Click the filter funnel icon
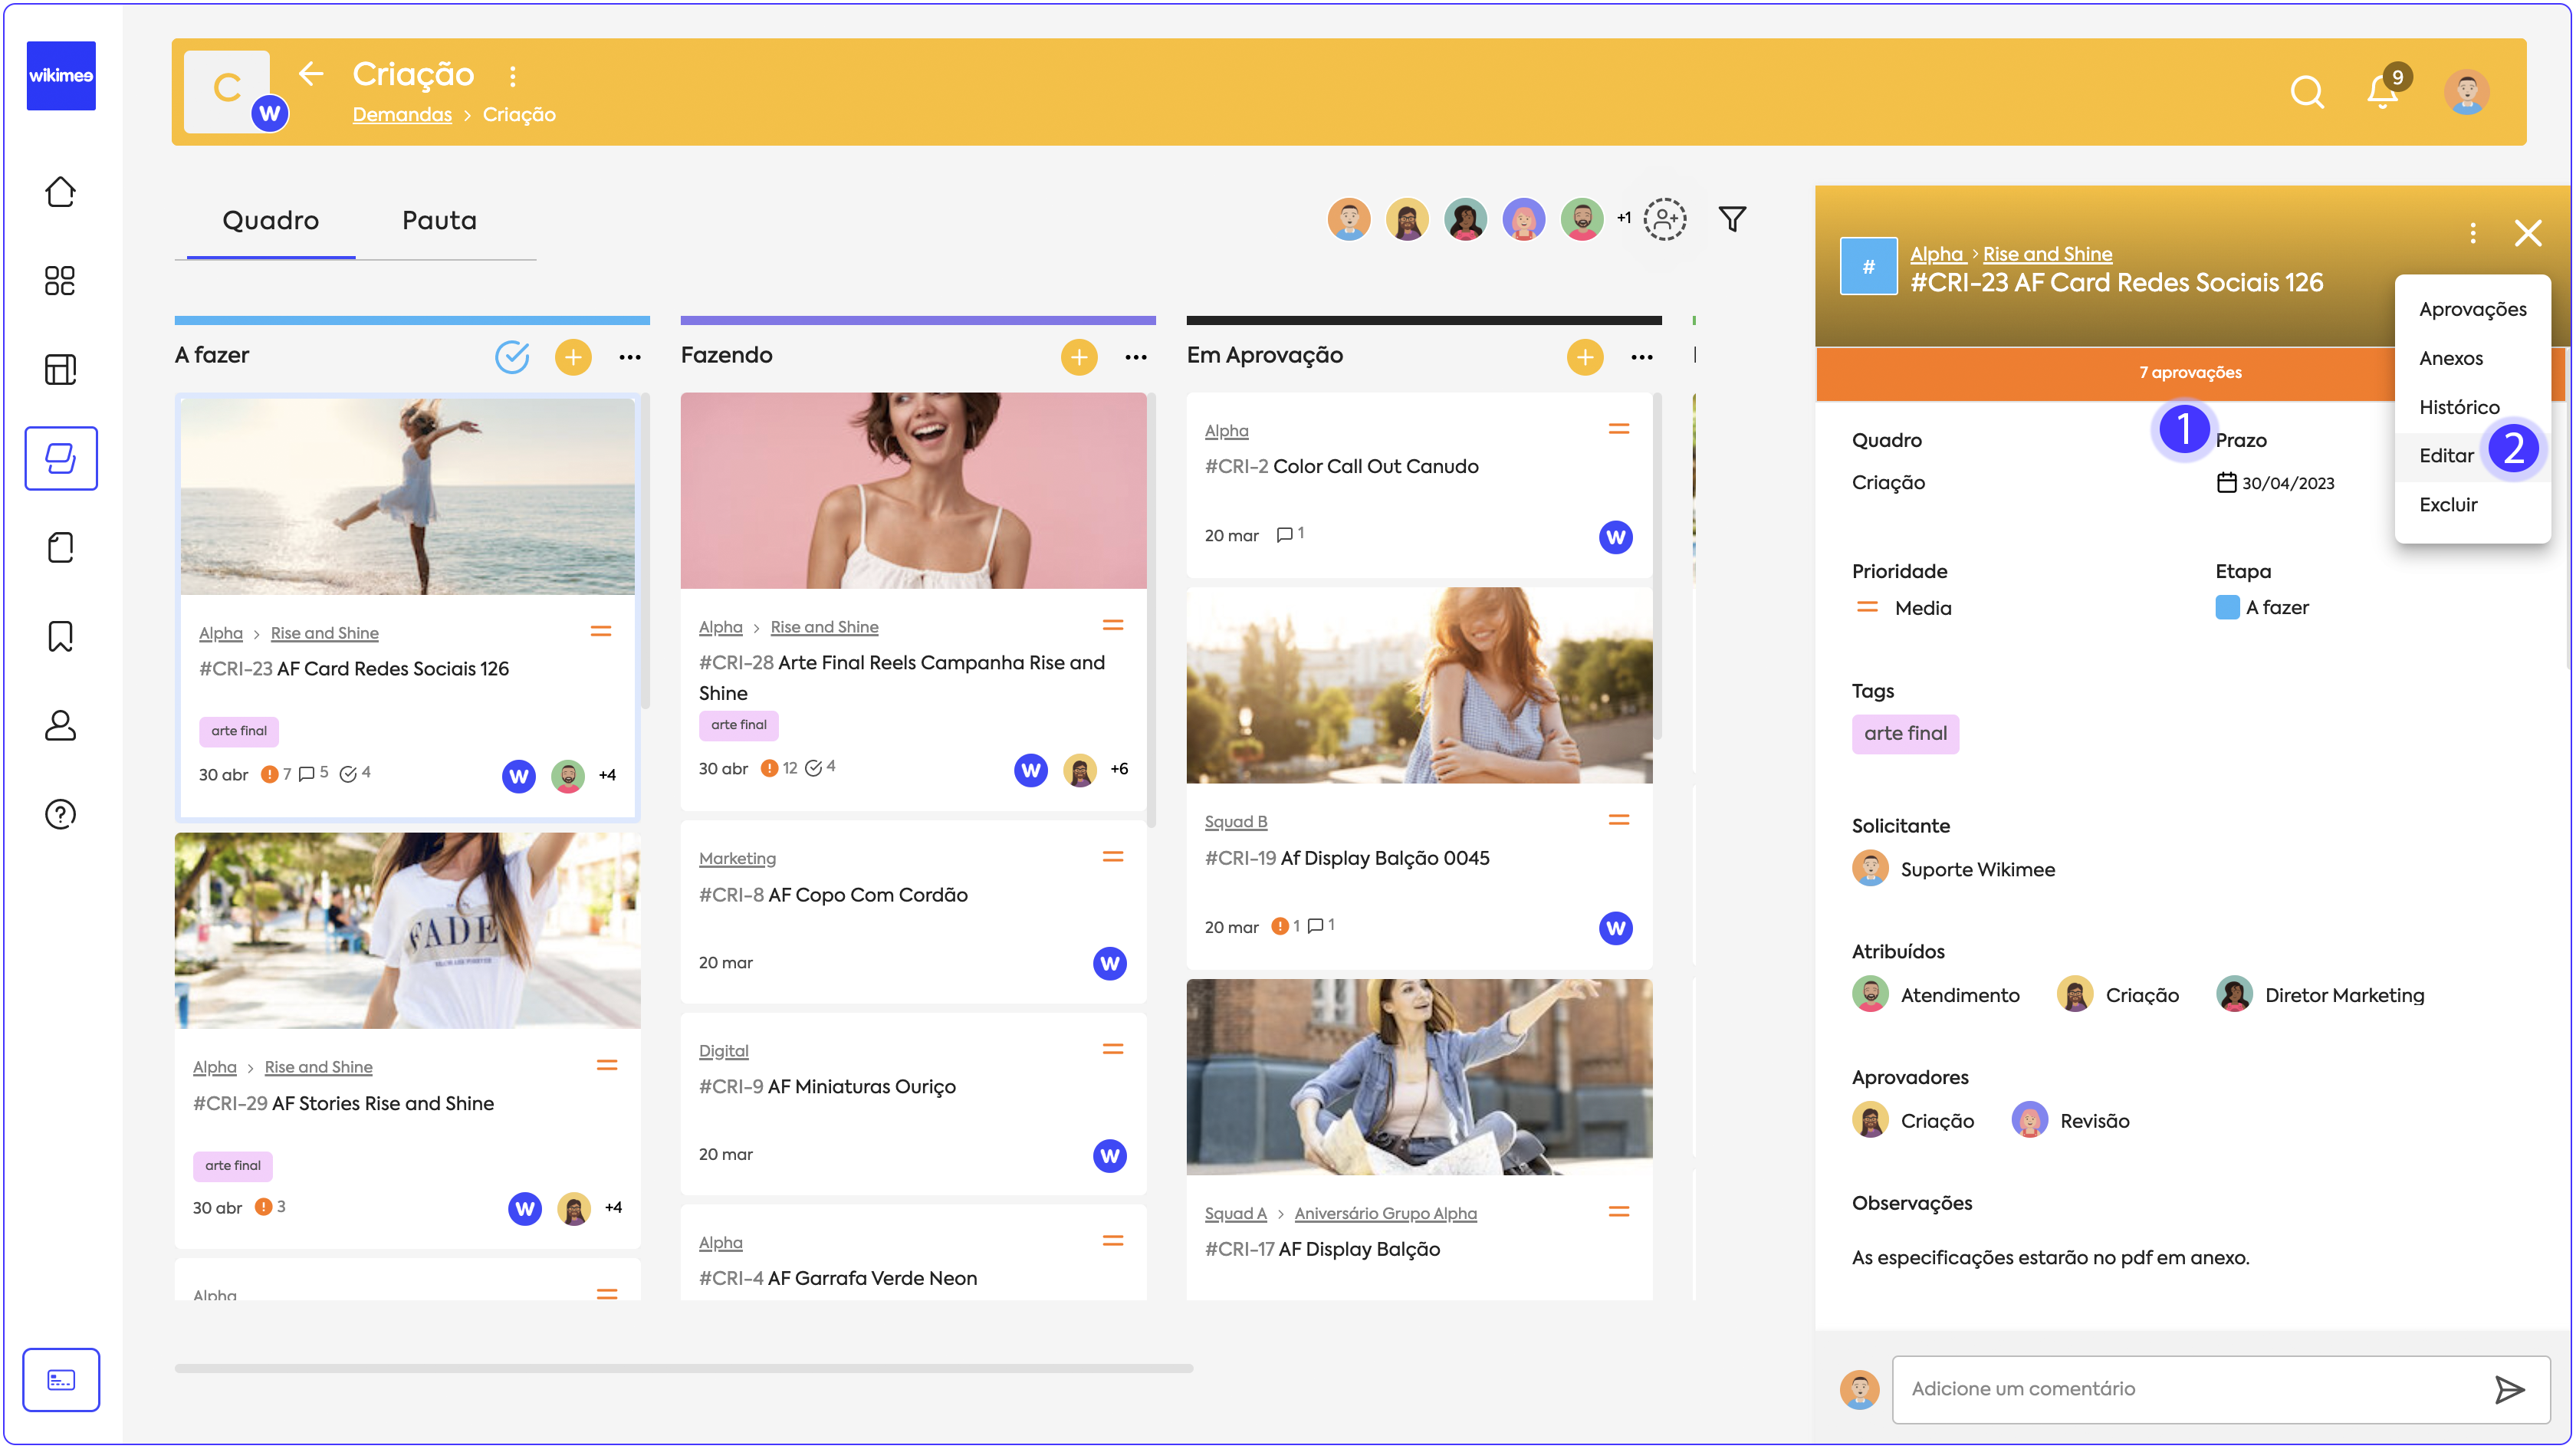This screenshot has width=2576, height=1449. [x=1732, y=219]
